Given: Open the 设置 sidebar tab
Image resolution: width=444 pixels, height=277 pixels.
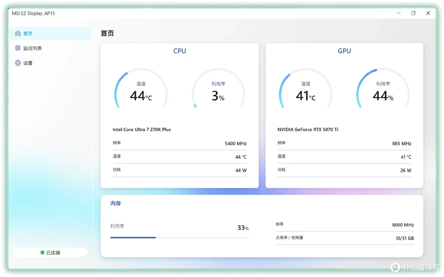Looking at the screenshot, I should point(51,63).
